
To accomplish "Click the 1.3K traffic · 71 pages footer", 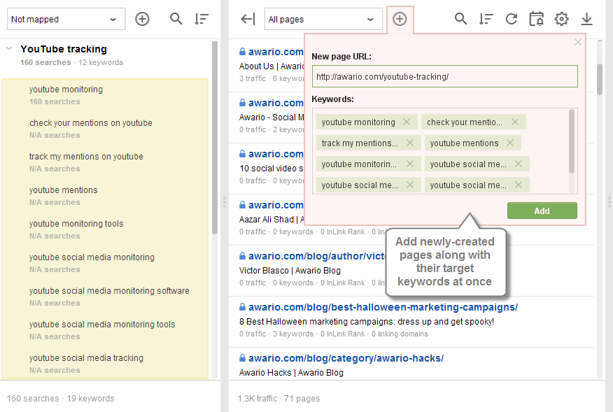I will click(279, 399).
